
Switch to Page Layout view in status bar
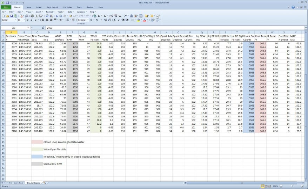tap(266, 186)
